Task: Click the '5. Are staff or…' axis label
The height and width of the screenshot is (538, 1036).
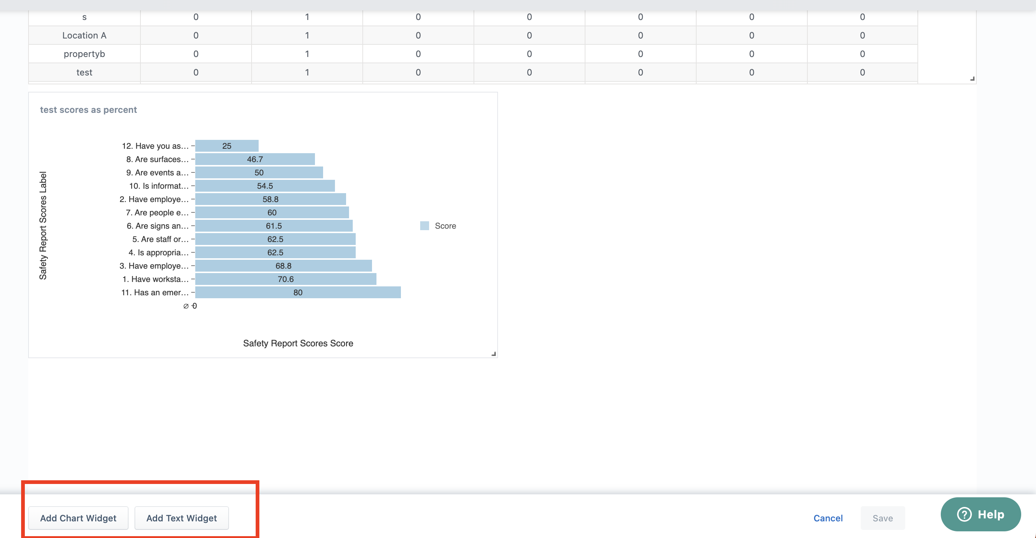Action: click(x=160, y=239)
